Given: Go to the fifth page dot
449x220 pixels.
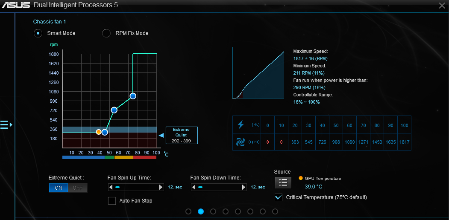Looking at the screenshot, I should 238,211.
